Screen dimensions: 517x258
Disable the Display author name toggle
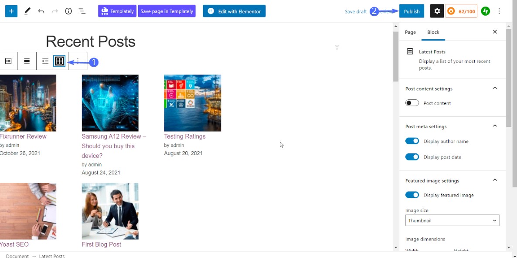click(412, 141)
